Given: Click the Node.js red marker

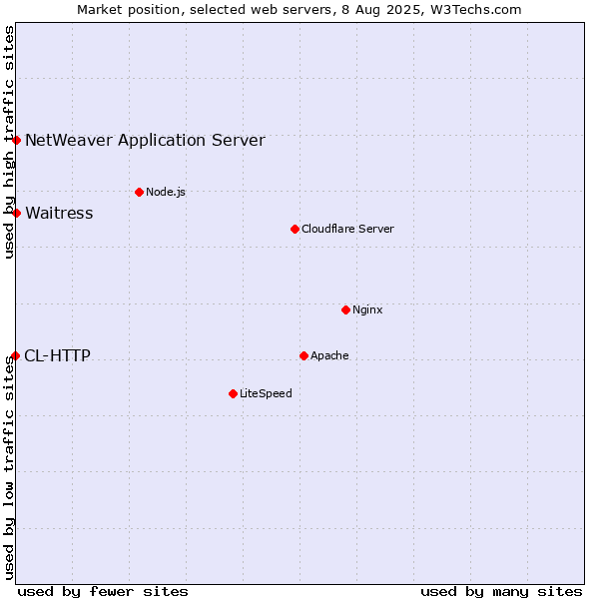Looking at the screenshot, I should tap(140, 192).
